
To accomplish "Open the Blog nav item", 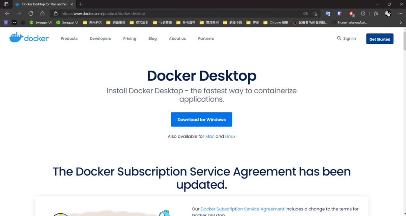I will (x=153, y=39).
